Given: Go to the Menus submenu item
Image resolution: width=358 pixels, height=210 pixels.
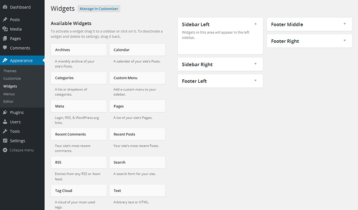Looking at the screenshot, I should [9, 94].
